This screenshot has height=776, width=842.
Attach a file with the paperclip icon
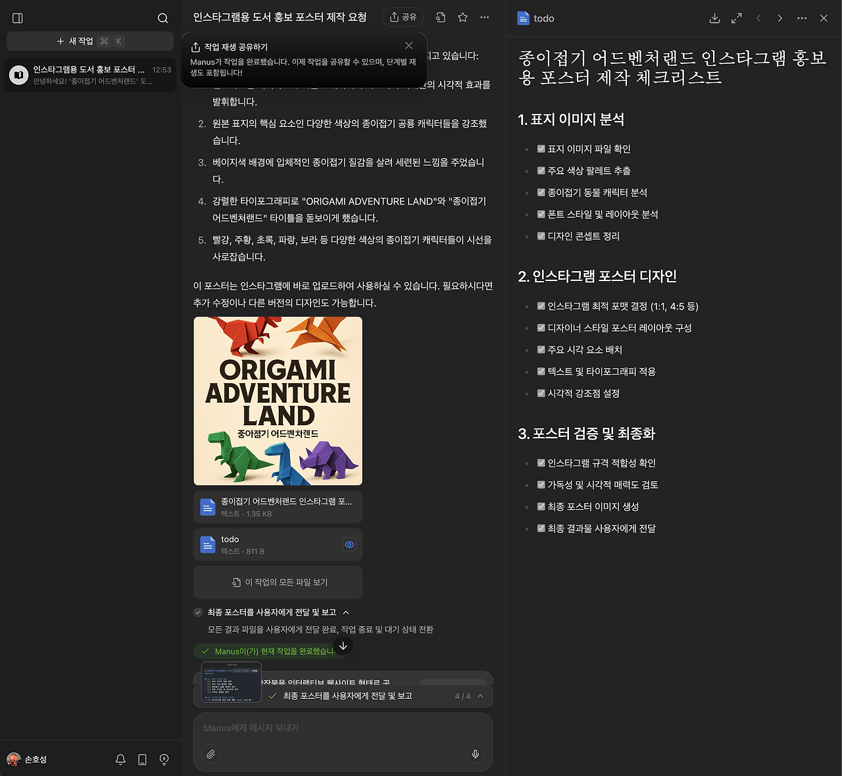[210, 754]
